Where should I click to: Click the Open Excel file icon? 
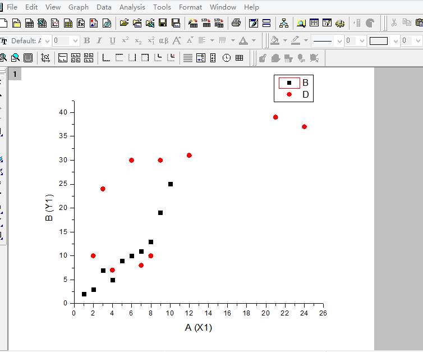(x=150, y=23)
